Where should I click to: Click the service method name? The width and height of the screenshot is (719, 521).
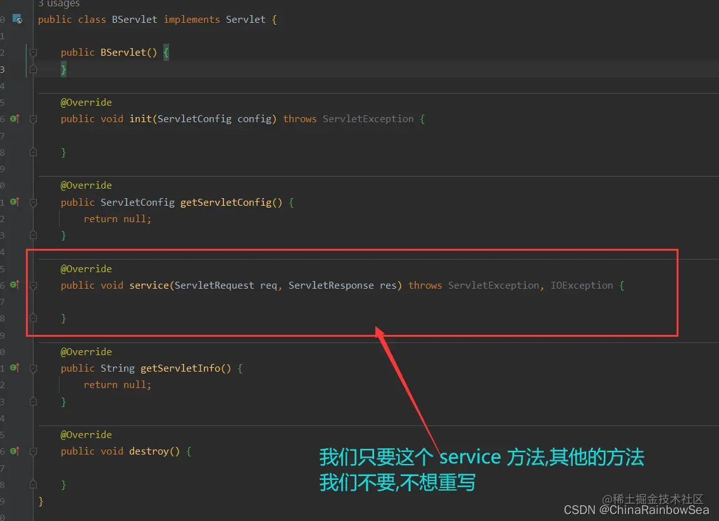coord(149,286)
